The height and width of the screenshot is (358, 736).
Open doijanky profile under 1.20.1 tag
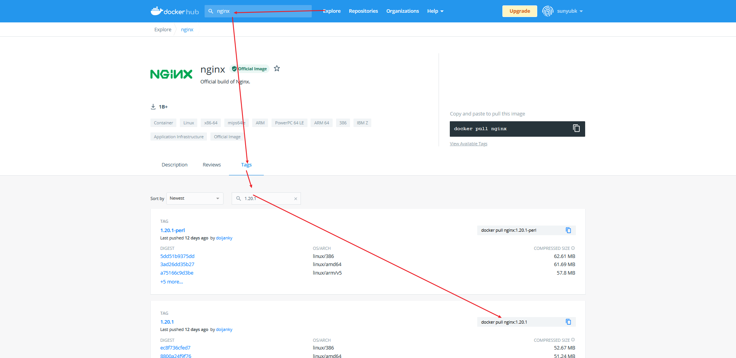click(224, 330)
